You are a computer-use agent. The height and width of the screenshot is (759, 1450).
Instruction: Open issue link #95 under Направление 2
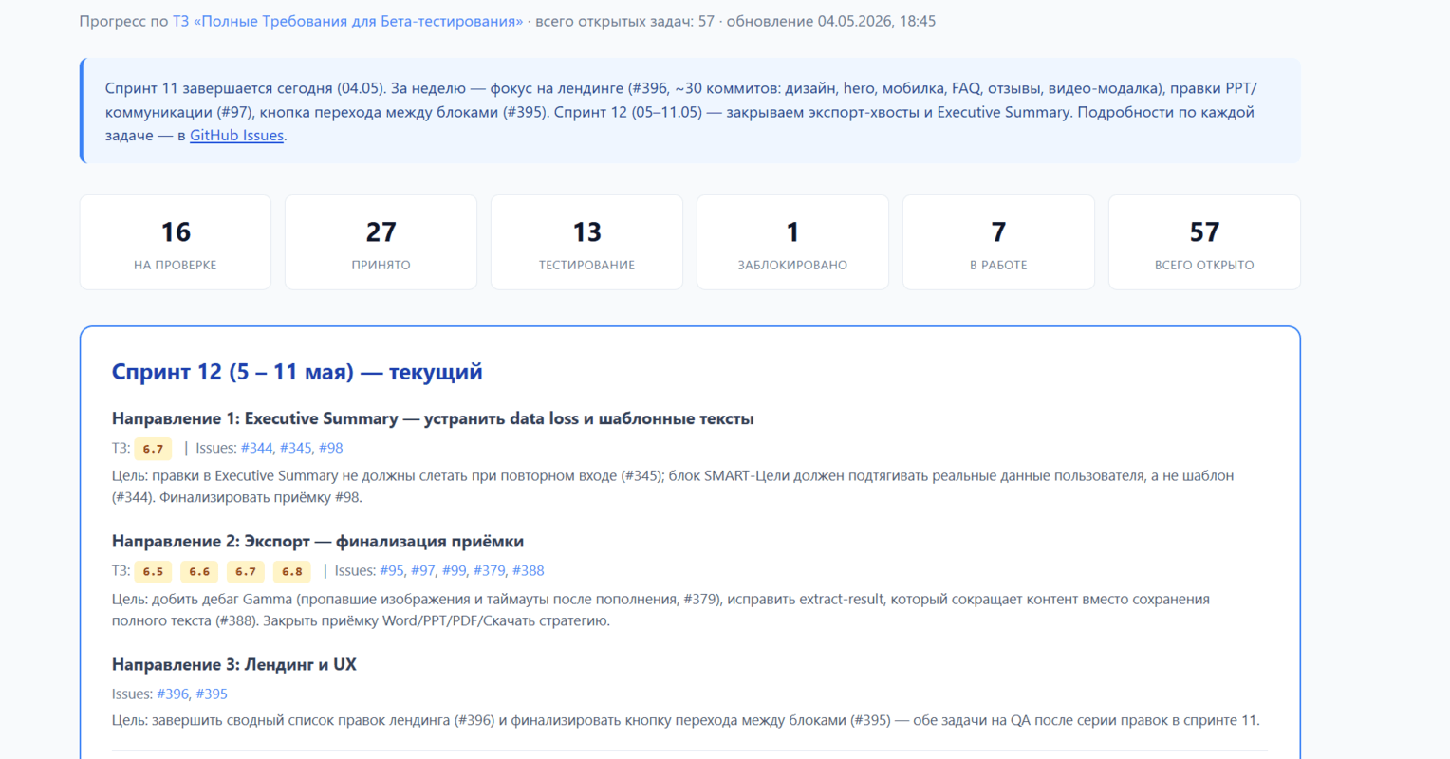coord(392,570)
